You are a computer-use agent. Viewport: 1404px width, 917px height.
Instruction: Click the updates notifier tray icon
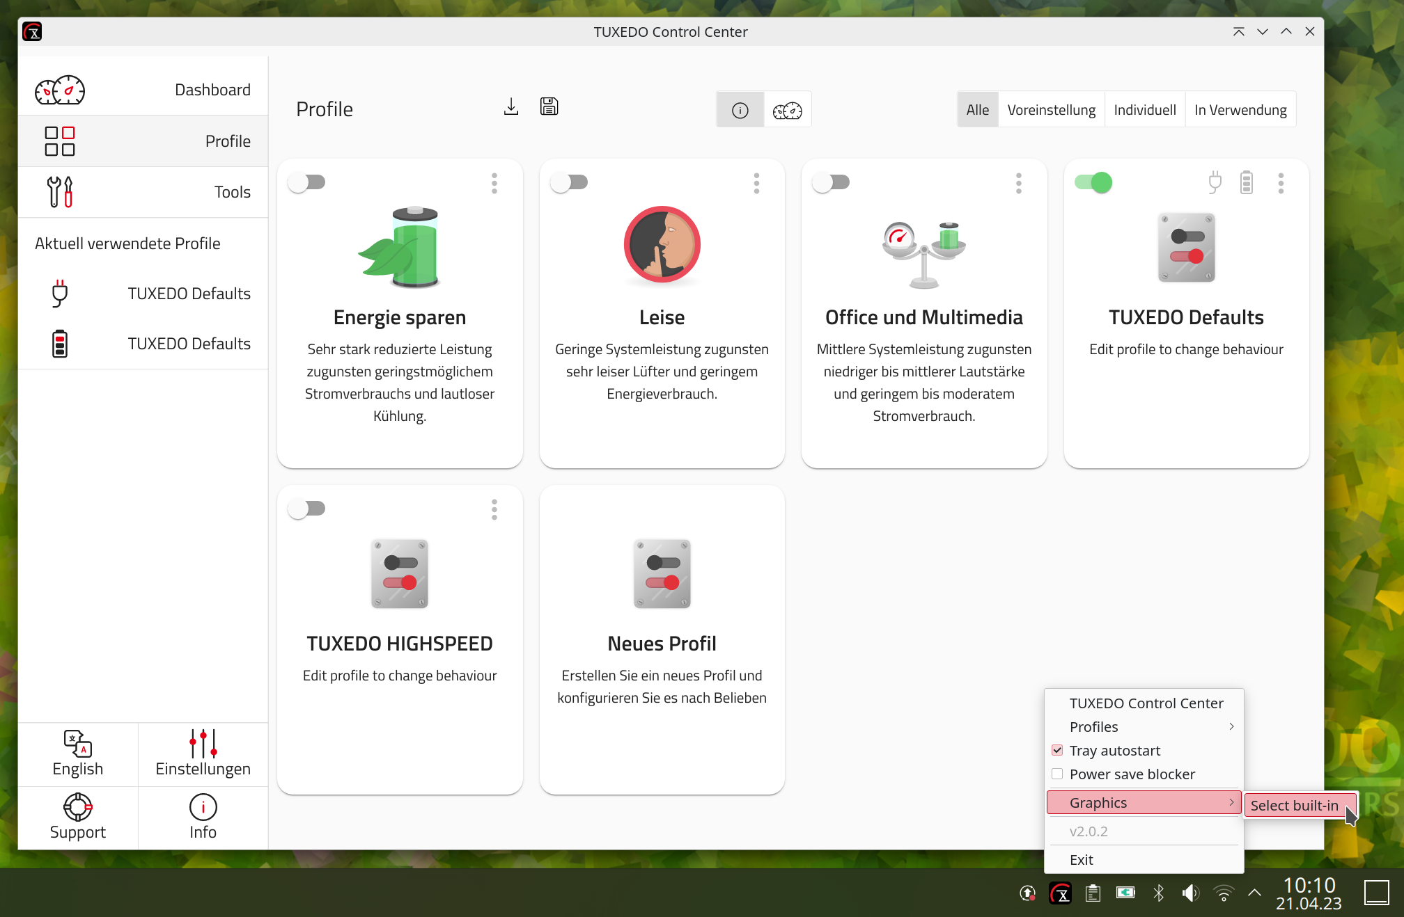[x=1028, y=893]
